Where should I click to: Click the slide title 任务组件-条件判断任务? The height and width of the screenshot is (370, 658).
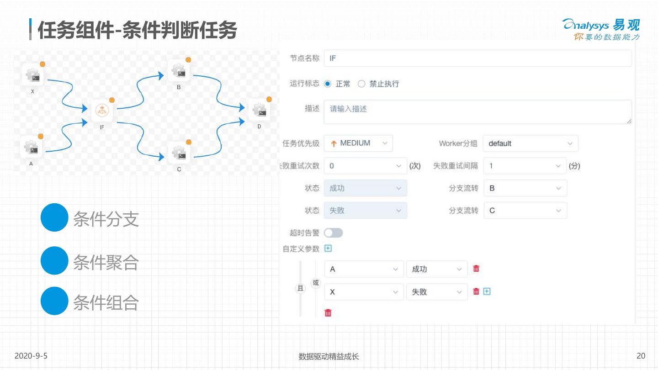137,30
